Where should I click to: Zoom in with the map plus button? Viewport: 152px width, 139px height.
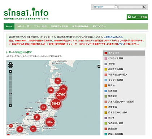(10, 72)
